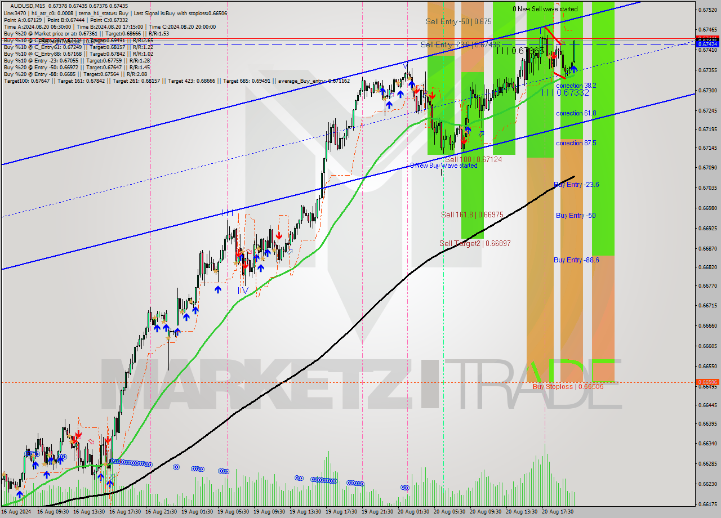Click the 0.66870 price axis label
Screen dimensions: 721x518
pos(708,248)
